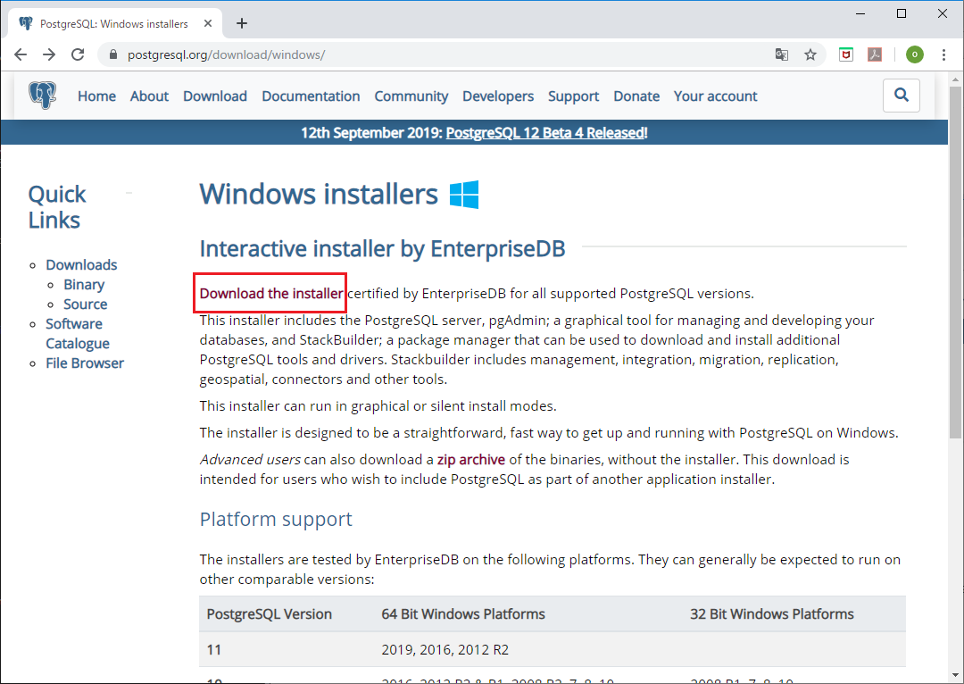
Task: Click the Windows installers heading
Action: coord(319,195)
